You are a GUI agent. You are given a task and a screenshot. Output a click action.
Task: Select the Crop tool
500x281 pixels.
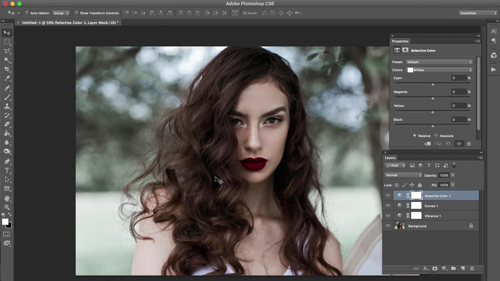(x=7, y=69)
